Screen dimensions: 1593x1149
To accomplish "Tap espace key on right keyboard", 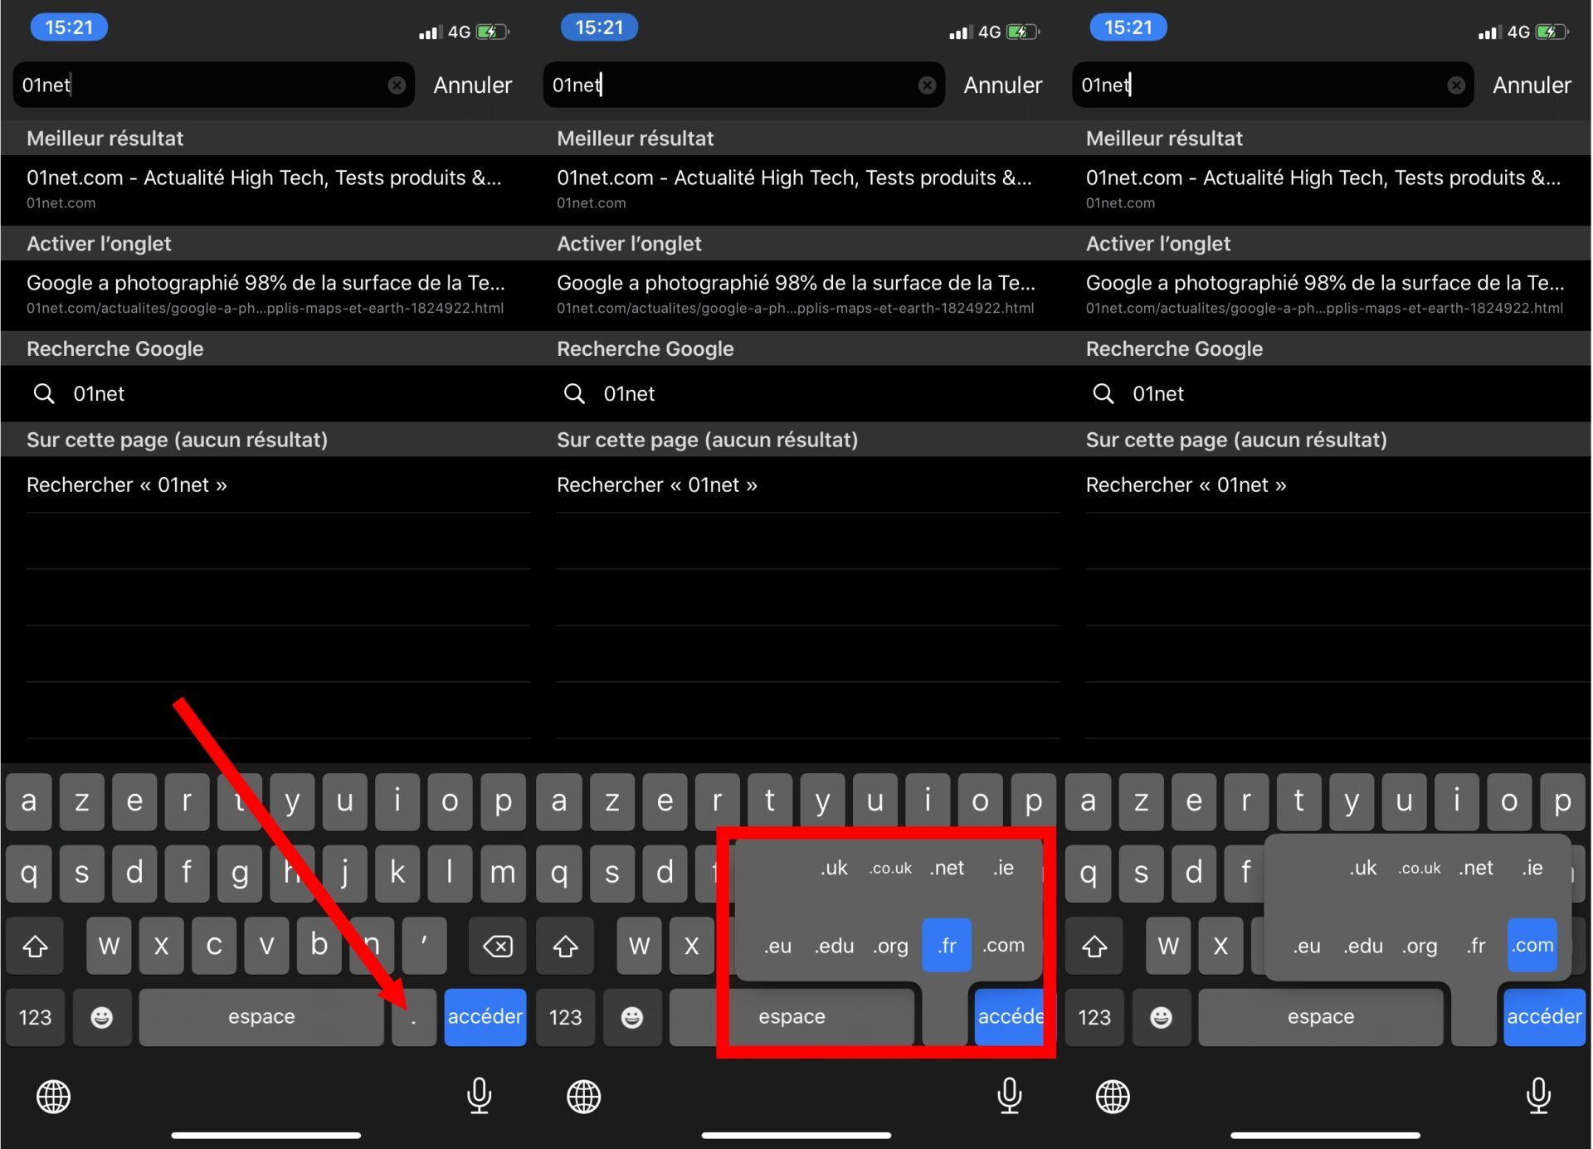I will coord(1321,1017).
